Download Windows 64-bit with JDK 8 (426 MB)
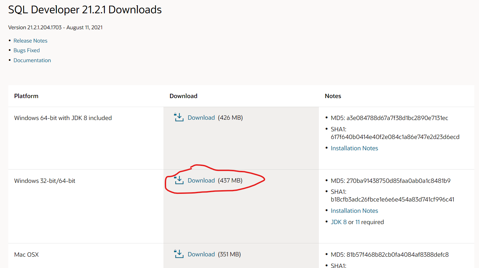The height and width of the screenshot is (268, 479). [201, 117]
